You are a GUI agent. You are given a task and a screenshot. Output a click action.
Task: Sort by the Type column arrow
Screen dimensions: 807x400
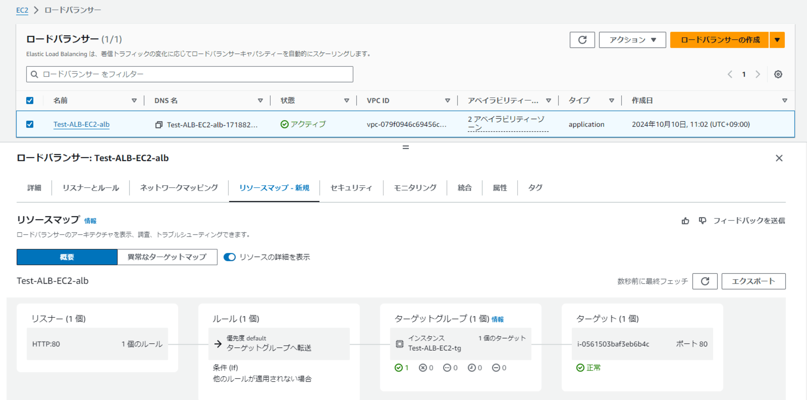[x=612, y=101]
